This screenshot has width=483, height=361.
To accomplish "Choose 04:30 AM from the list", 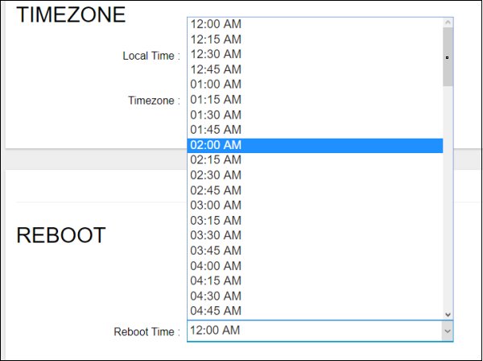I will (315, 296).
